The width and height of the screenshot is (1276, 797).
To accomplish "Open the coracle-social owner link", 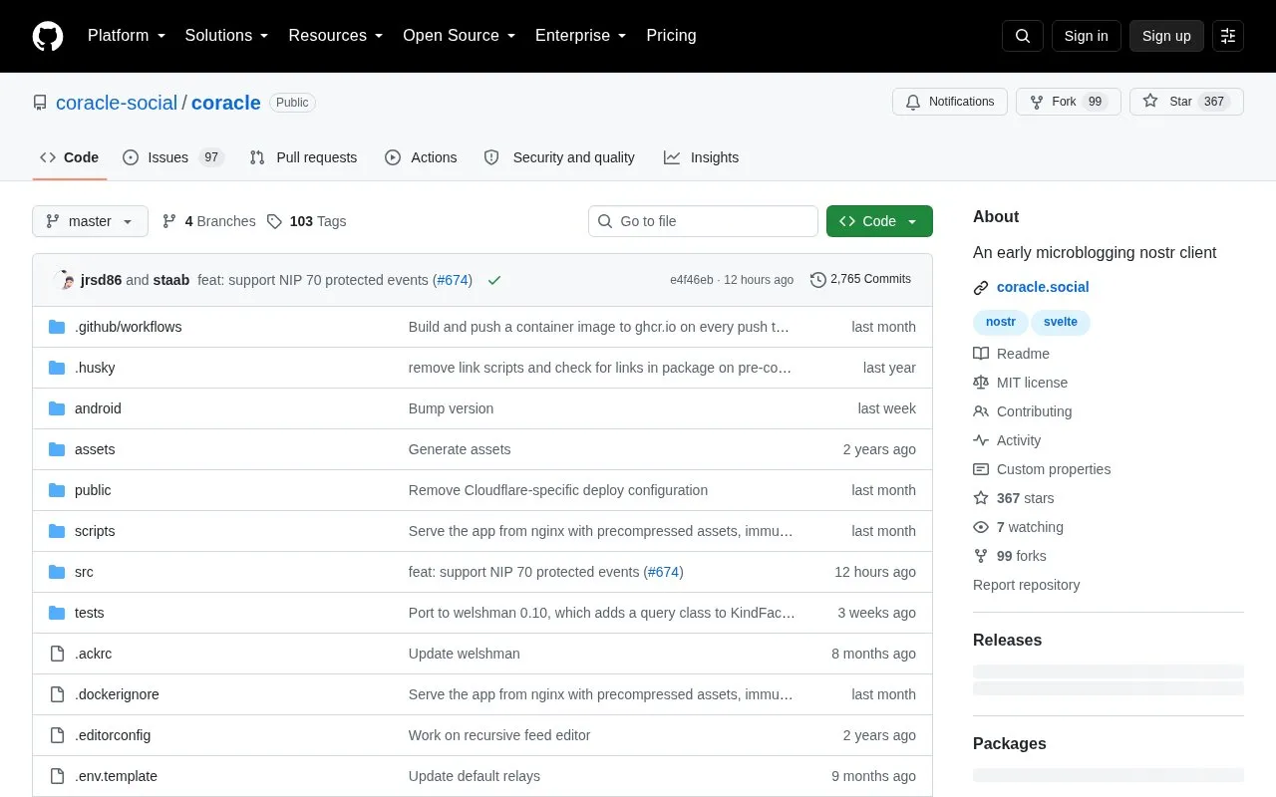I will click(117, 103).
